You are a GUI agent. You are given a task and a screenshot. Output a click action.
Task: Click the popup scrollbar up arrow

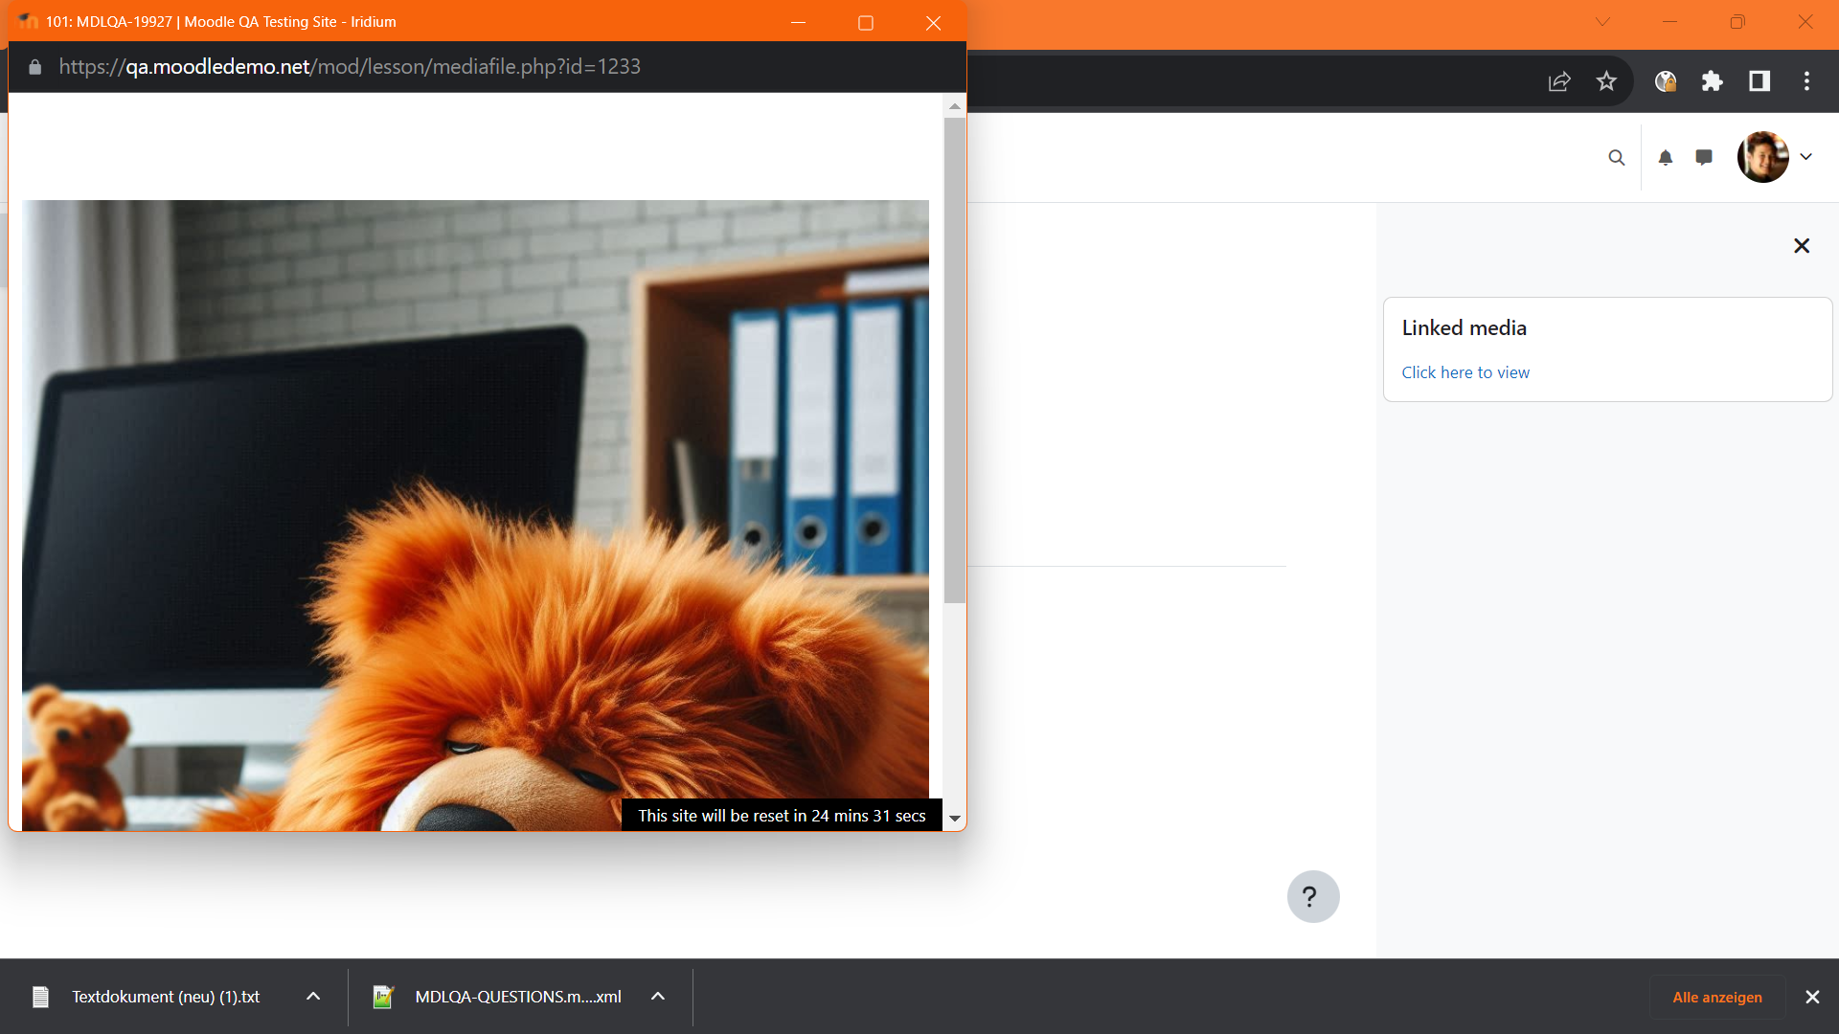click(955, 105)
